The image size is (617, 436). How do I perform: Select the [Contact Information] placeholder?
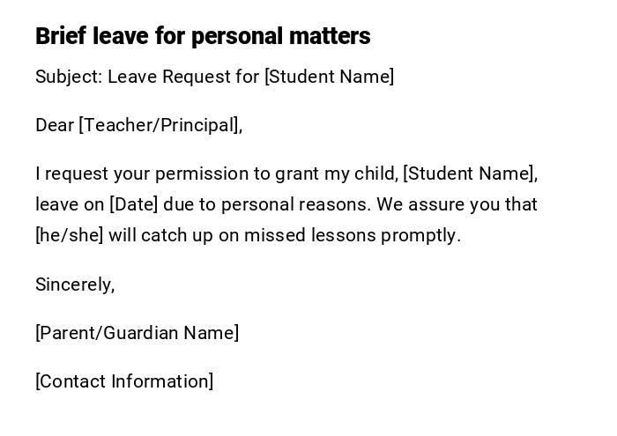point(124,381)
